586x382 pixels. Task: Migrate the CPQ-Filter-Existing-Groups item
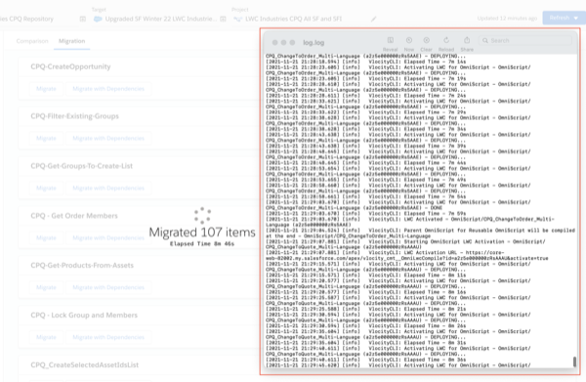tap(46, 139)
